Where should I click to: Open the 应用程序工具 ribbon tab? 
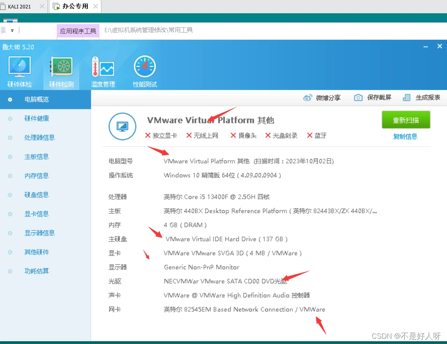(78, 31)
